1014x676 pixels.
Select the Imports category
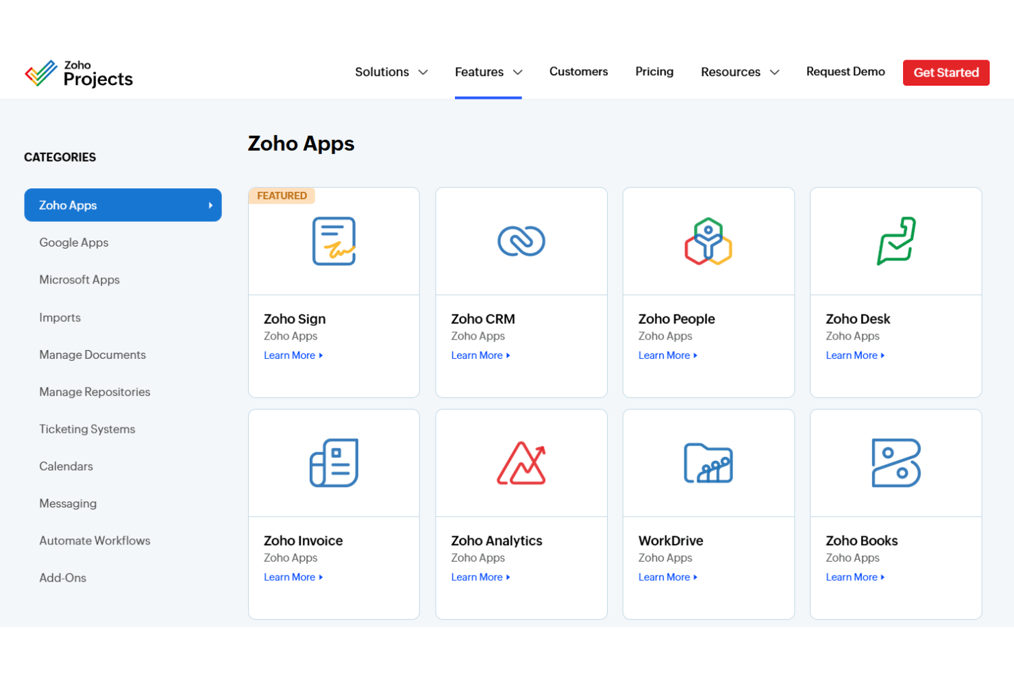coord(60,317)
